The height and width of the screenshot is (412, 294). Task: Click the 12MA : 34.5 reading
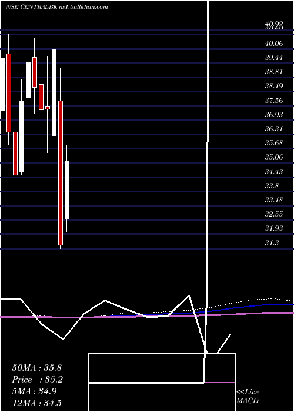pyautogui.click(x=36, y=403)
